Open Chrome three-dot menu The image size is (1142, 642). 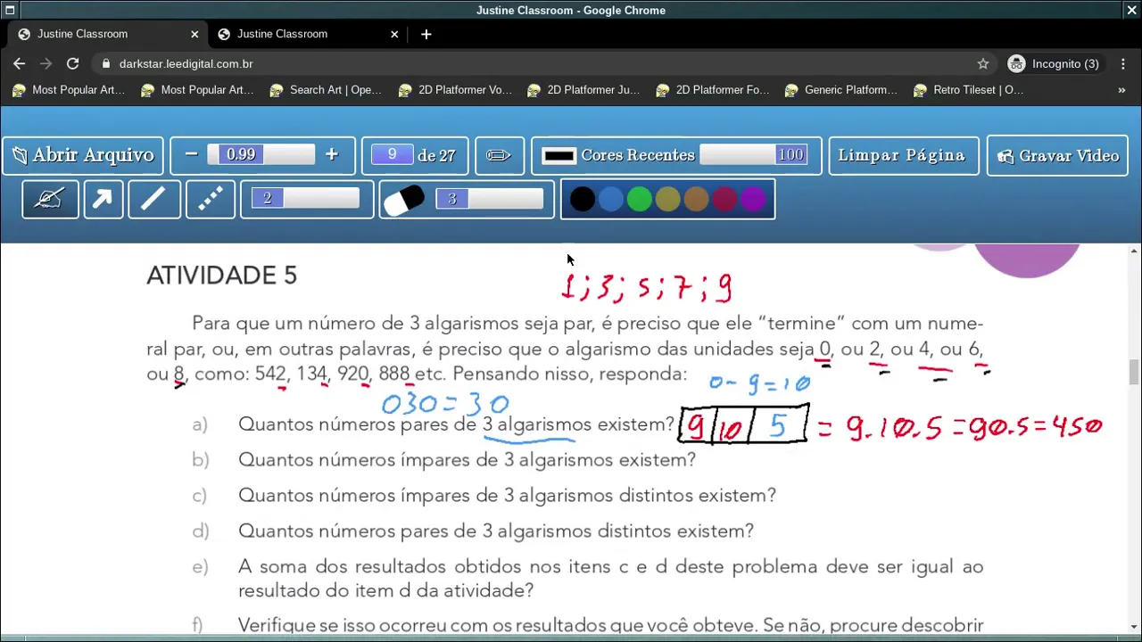pyautogui.click(x=1122, y=63)
